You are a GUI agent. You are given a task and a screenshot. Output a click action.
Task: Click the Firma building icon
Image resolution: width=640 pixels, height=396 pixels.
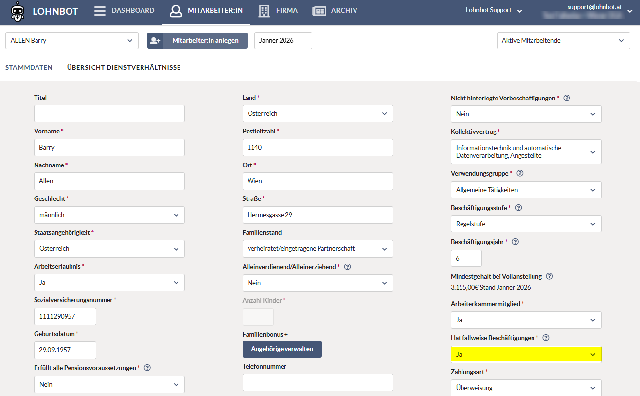[x=264, y=11]
